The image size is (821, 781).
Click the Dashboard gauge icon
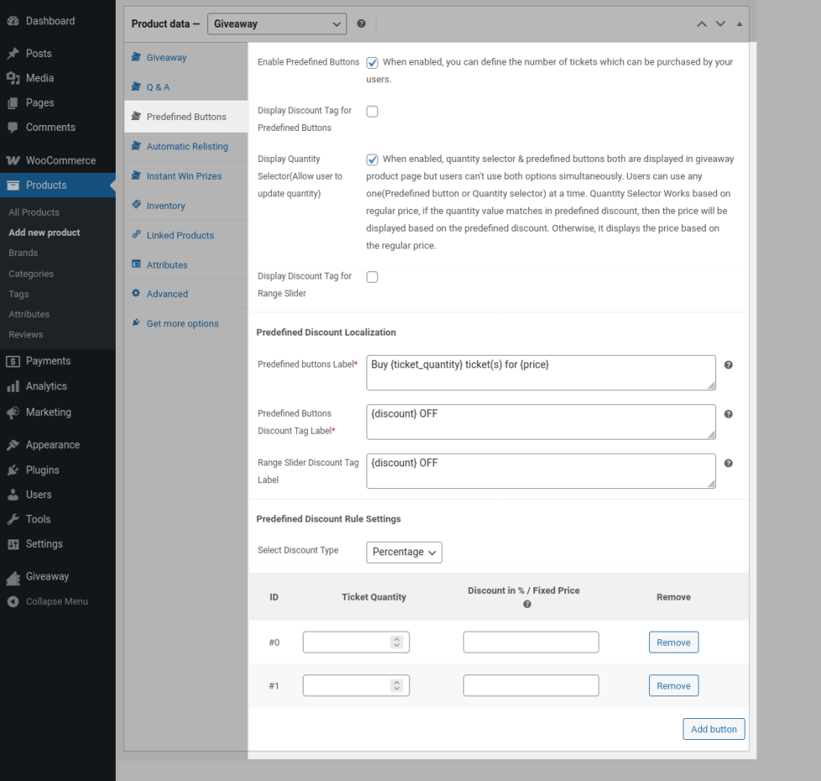tap(13, 21)
